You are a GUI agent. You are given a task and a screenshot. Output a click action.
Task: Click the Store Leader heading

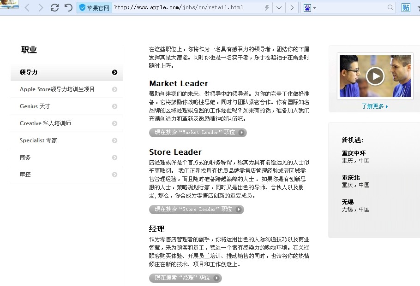coord(175,152)
